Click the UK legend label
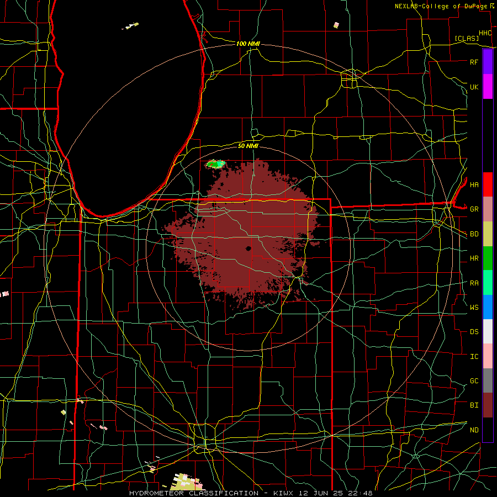Screen dimensions: 497x497 pyautogui.click(x=474, y=87)
